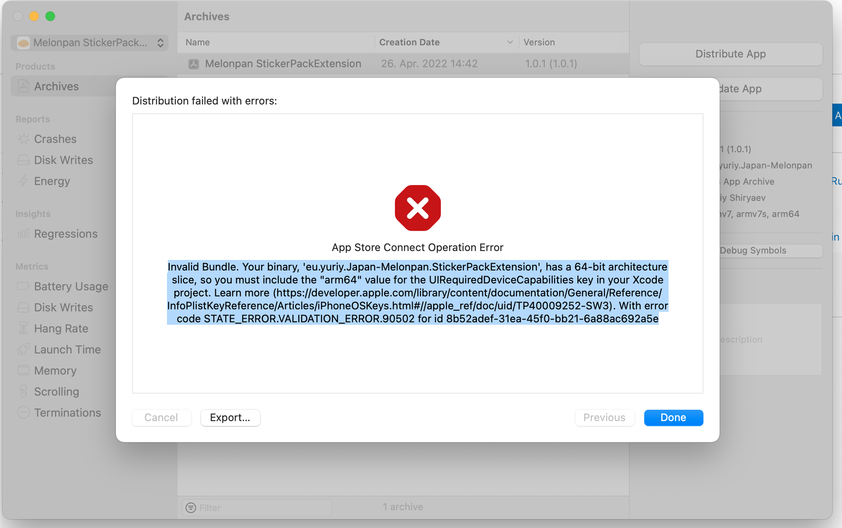Image resolution: width=842 pixels, height=528 pixels.
Task: Click the Debug Symbols button
Action: click(771, 251)
